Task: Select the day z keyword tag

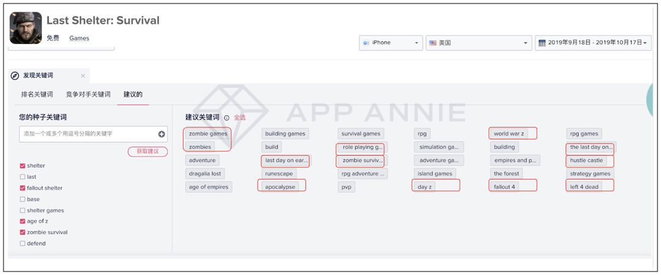Action: 425,187
